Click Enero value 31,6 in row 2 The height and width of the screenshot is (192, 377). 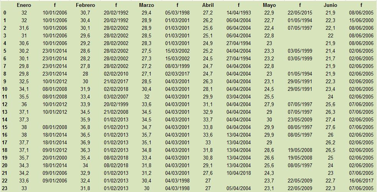24,28
